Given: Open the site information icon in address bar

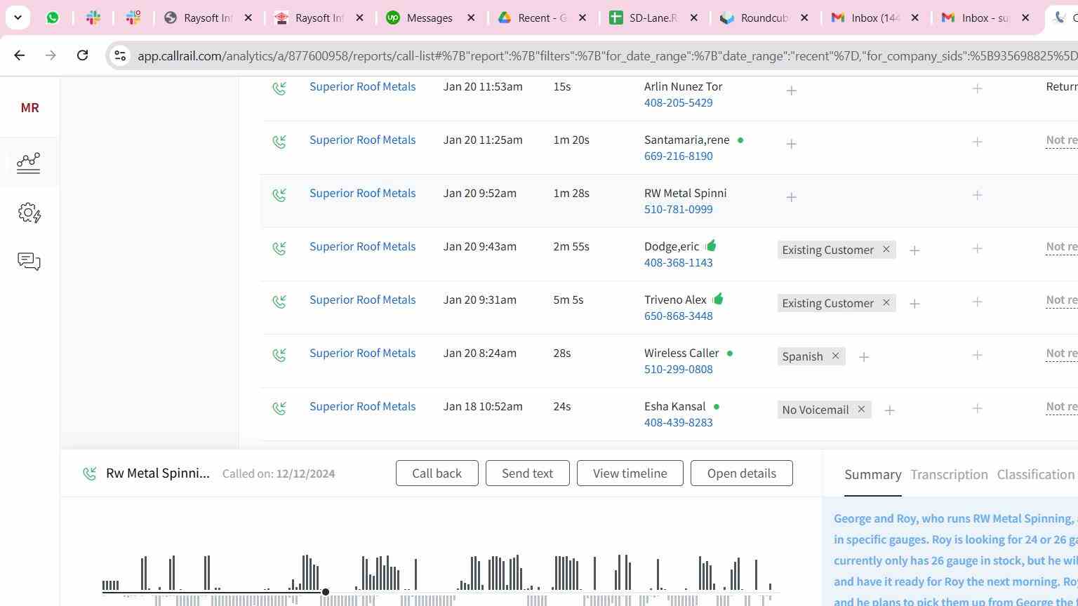Looking at the screenshot, I should point(120,55).
